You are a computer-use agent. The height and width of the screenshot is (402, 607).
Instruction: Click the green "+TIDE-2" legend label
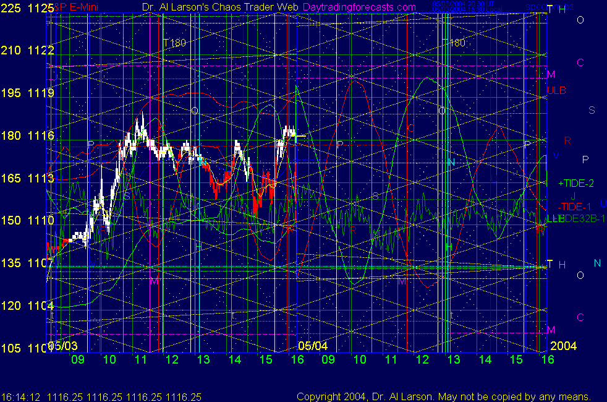pyautogui.click(x=575, y=183)
